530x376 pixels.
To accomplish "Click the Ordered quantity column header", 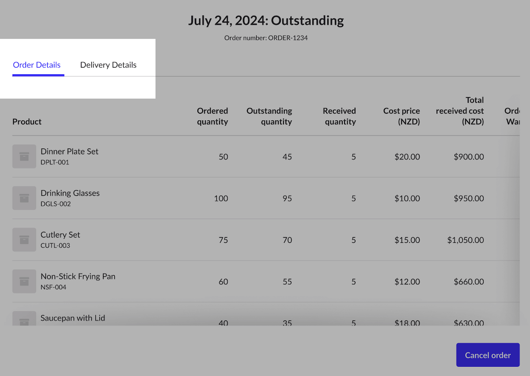I will (x=212, y=116).
